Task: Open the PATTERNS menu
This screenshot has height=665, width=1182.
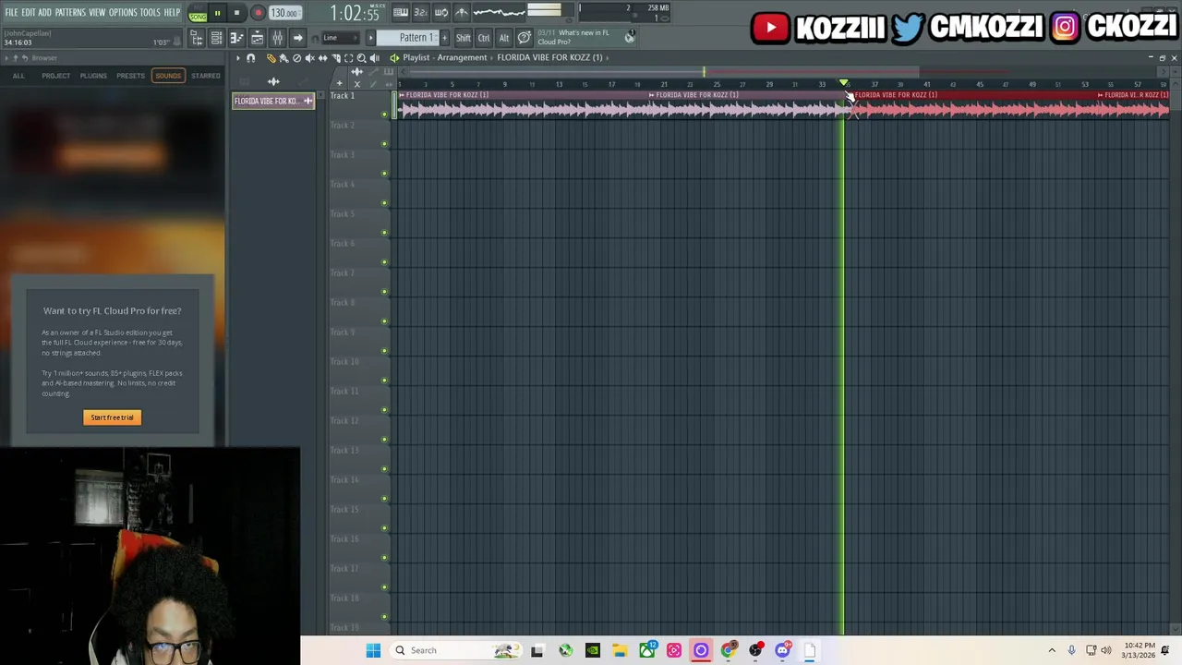Action: [70, 12]
